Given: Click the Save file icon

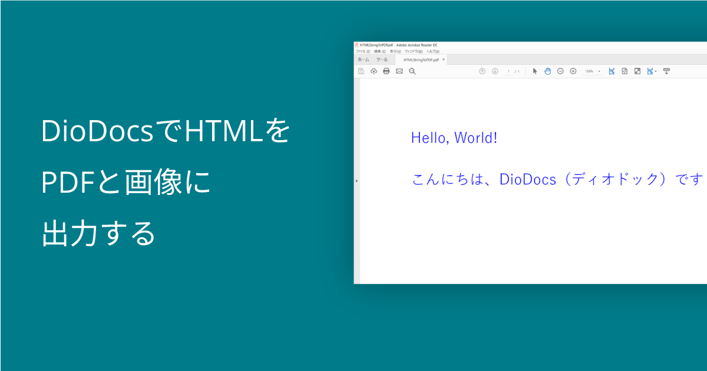Looking at the screenshot, I should pyautogui.click(x=362, y=71).
